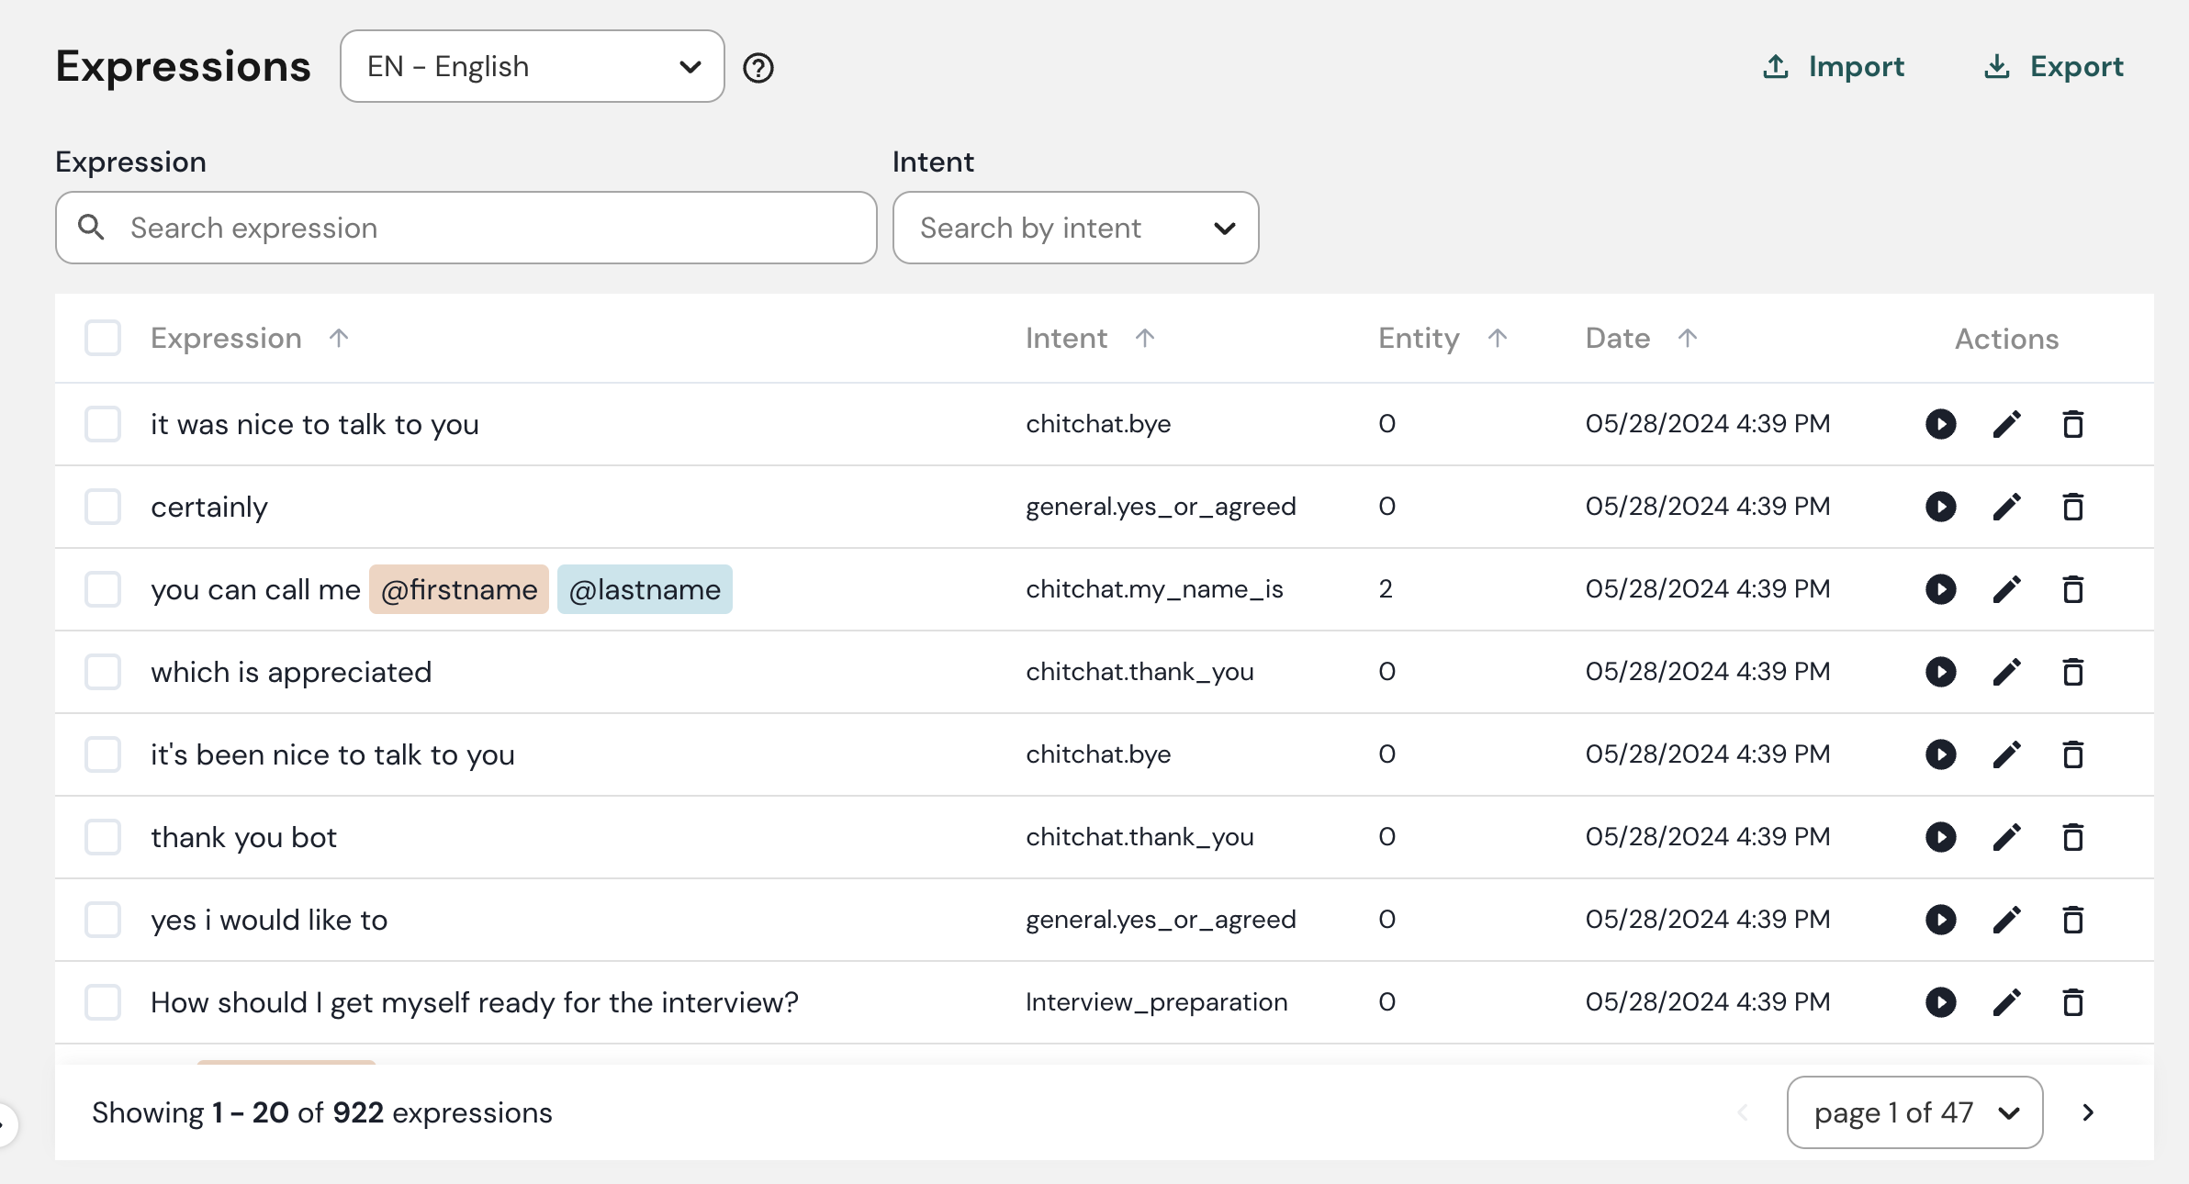The height and width of the screenshot is (1184, 2189).
Task: Edit the 'you can call me' expression
Action: 2006,589
